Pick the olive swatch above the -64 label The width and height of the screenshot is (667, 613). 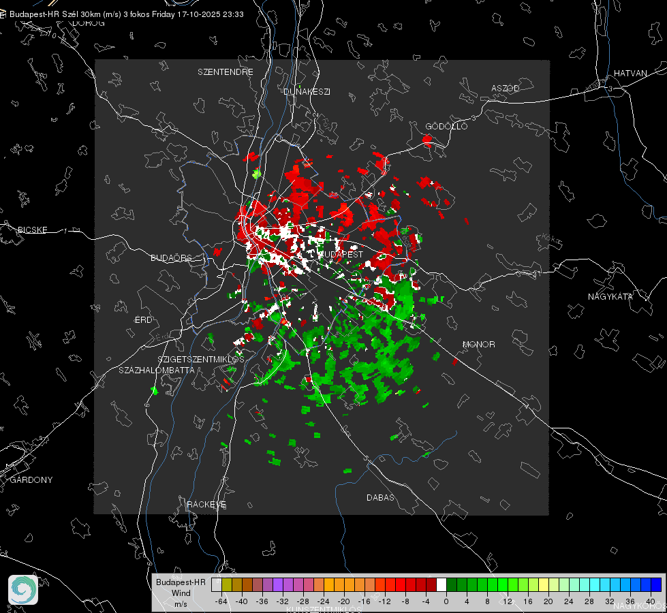[x=227, y=584]
